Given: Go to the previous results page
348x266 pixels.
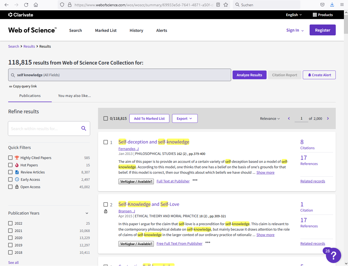Looking at the screenshot, I should coord(289,118).
